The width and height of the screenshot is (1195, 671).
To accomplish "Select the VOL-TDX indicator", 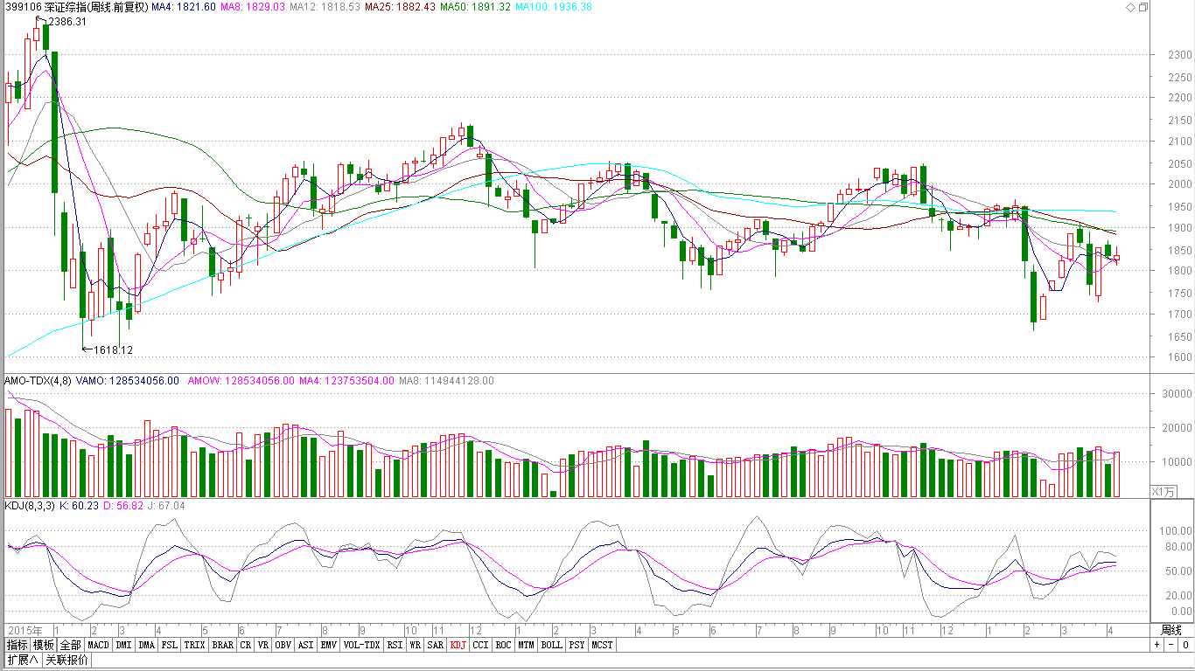I will pos(361,645).
